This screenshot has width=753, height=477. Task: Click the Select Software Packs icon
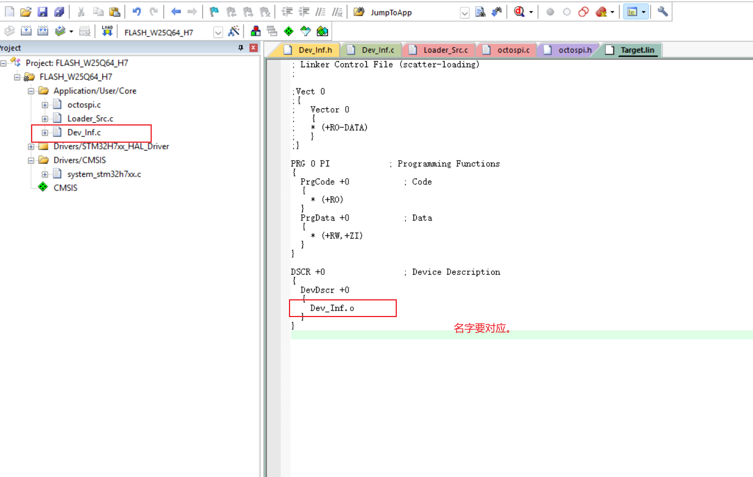click(x=305, y=31)
